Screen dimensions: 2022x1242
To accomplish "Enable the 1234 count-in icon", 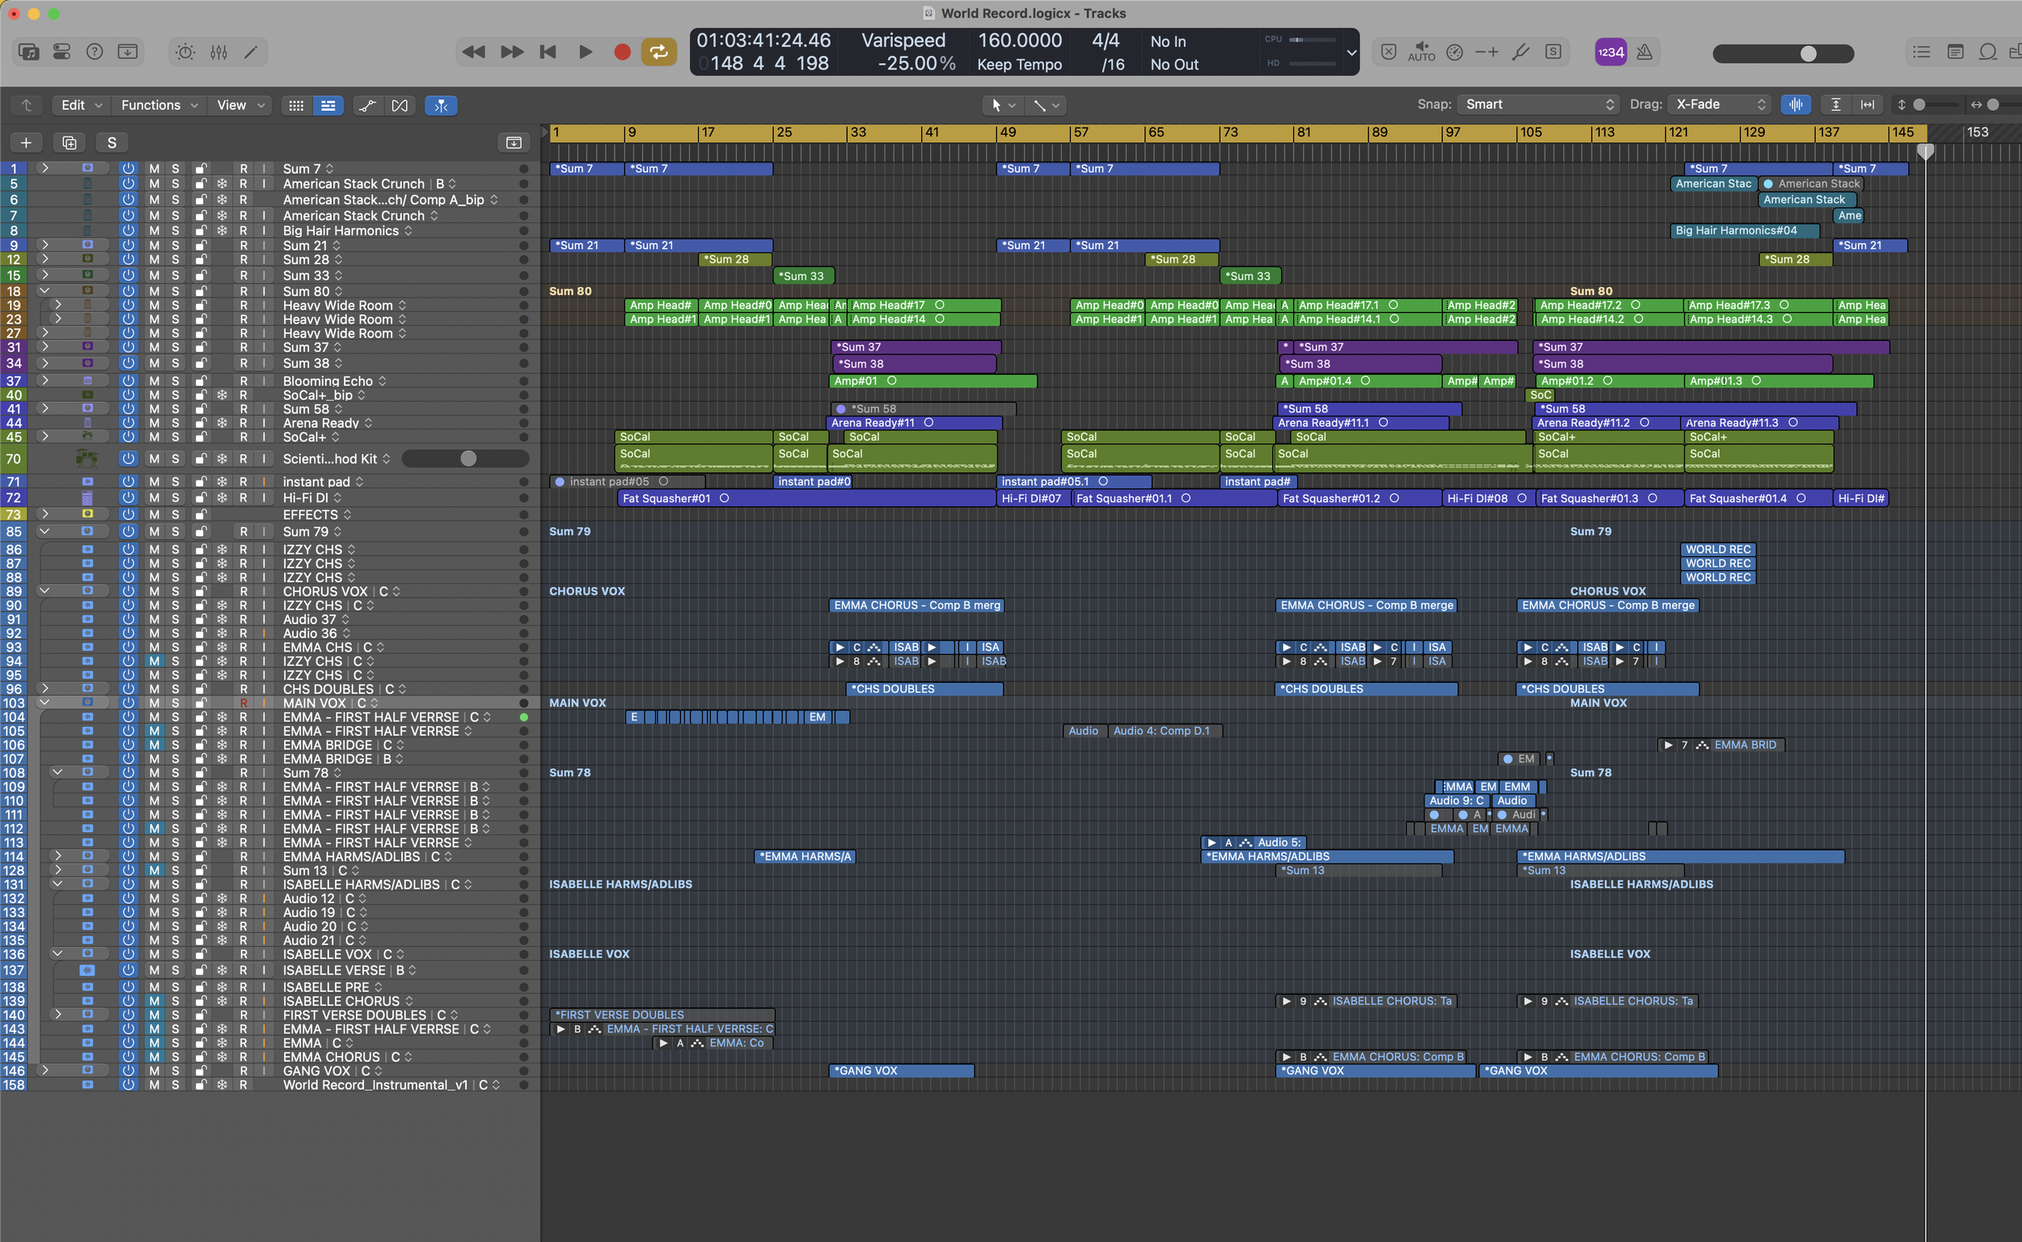I will tap(1611, 51).
